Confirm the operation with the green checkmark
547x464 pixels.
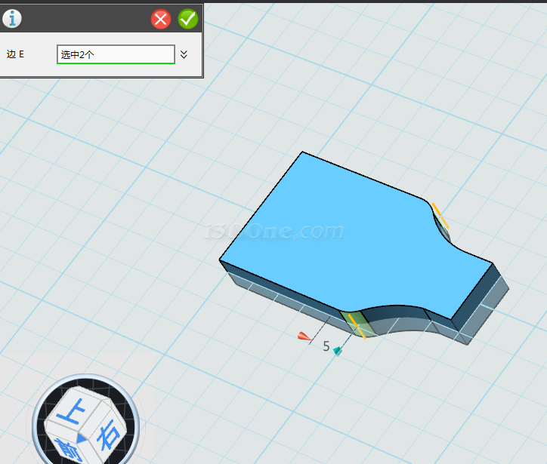pyautogui.click(x=187, y=19)
